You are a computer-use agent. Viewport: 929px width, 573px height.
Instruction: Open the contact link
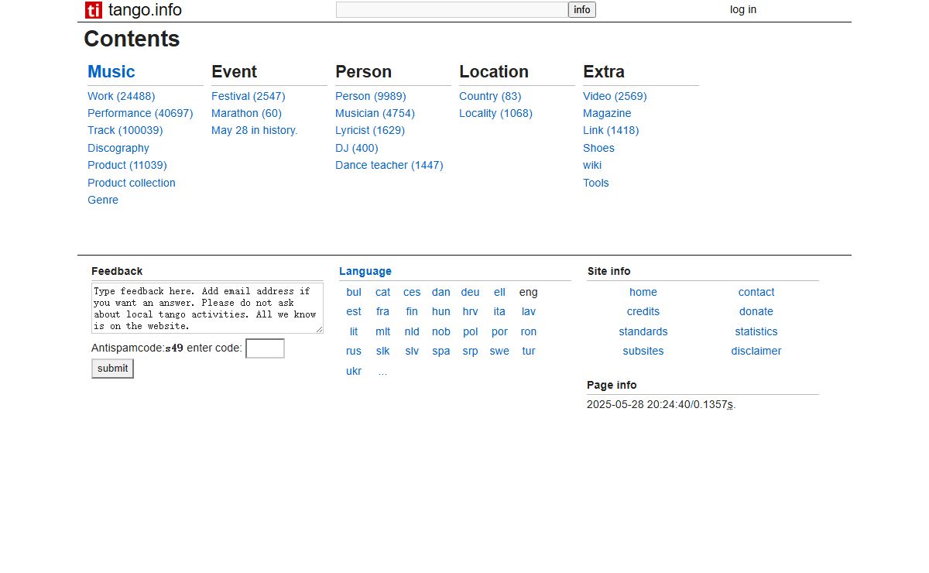(x=756, y=292)
